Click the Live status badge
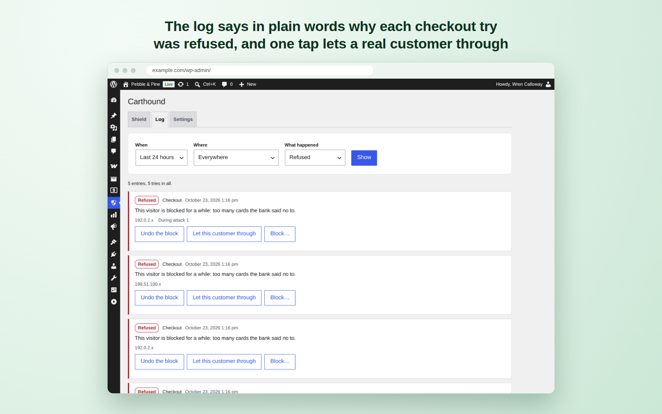The height and width of the screenshot is (414, 662). (x=168, y=84)
